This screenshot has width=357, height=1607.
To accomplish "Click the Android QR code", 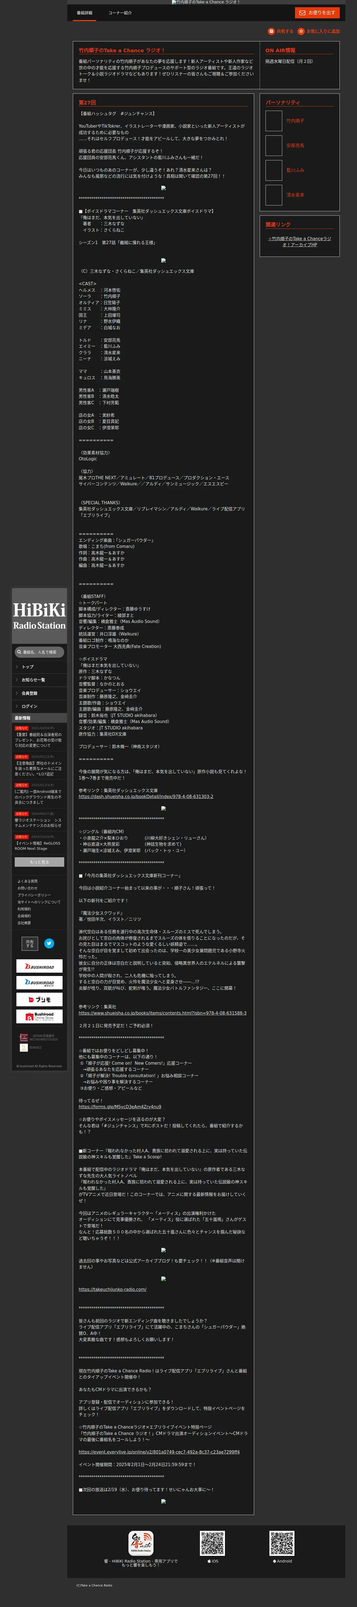I will coord(282,1543).
